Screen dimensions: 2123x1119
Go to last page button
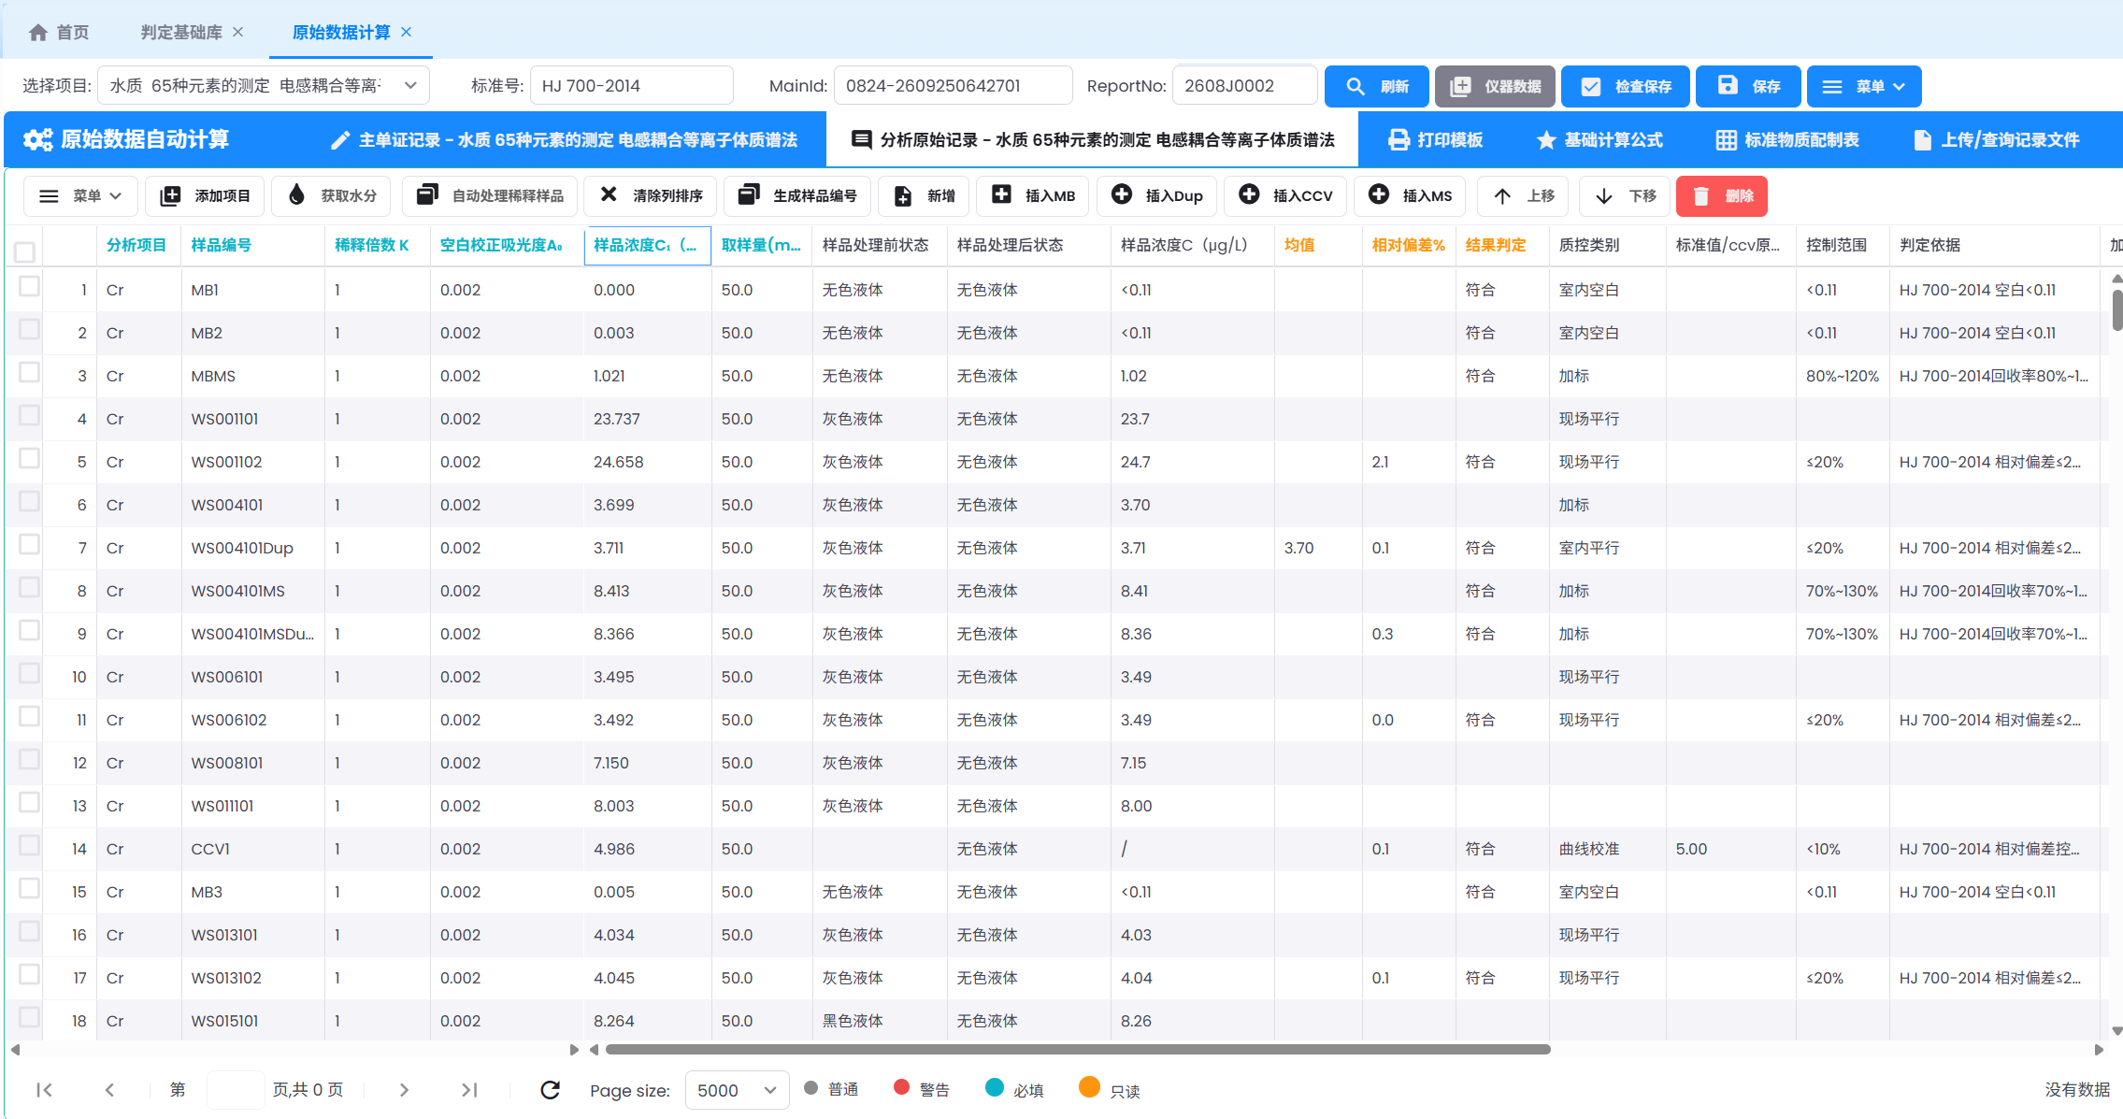tap(469, 1090)
